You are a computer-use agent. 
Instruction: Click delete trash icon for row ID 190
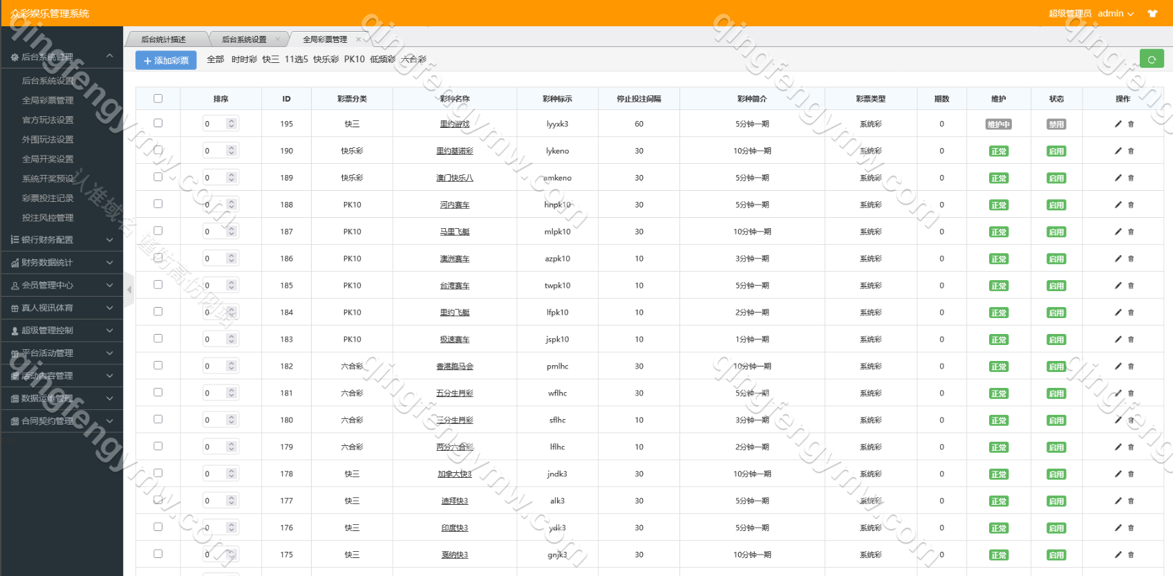click(x=1131, y=151)
